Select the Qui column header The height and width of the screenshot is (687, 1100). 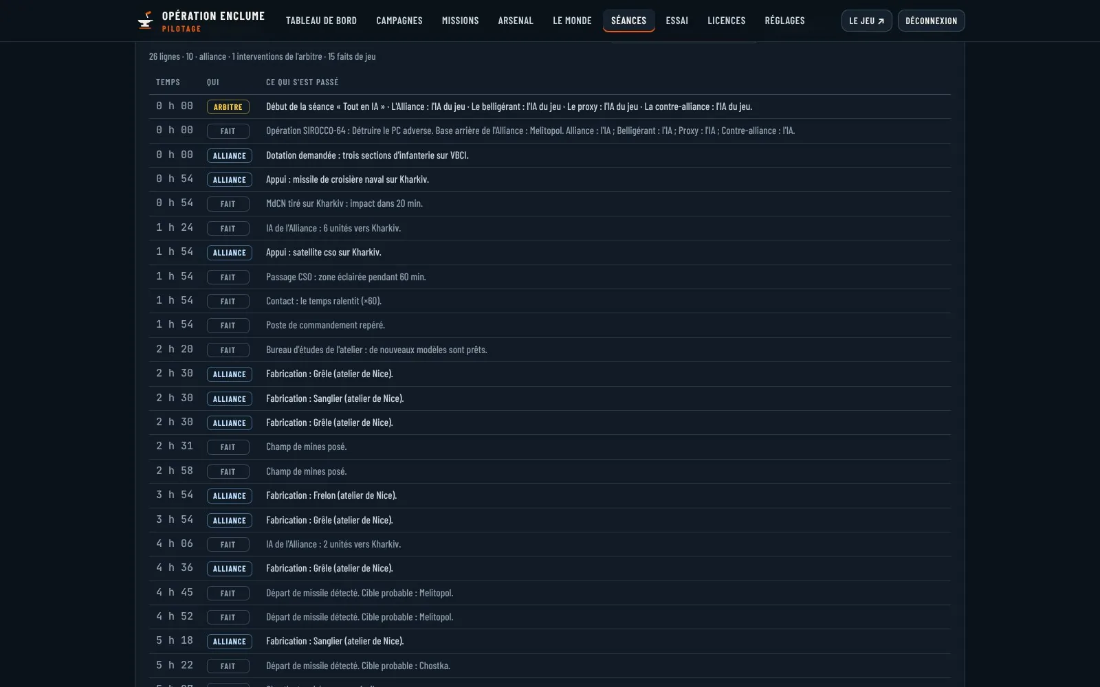[x=213, y=82]
